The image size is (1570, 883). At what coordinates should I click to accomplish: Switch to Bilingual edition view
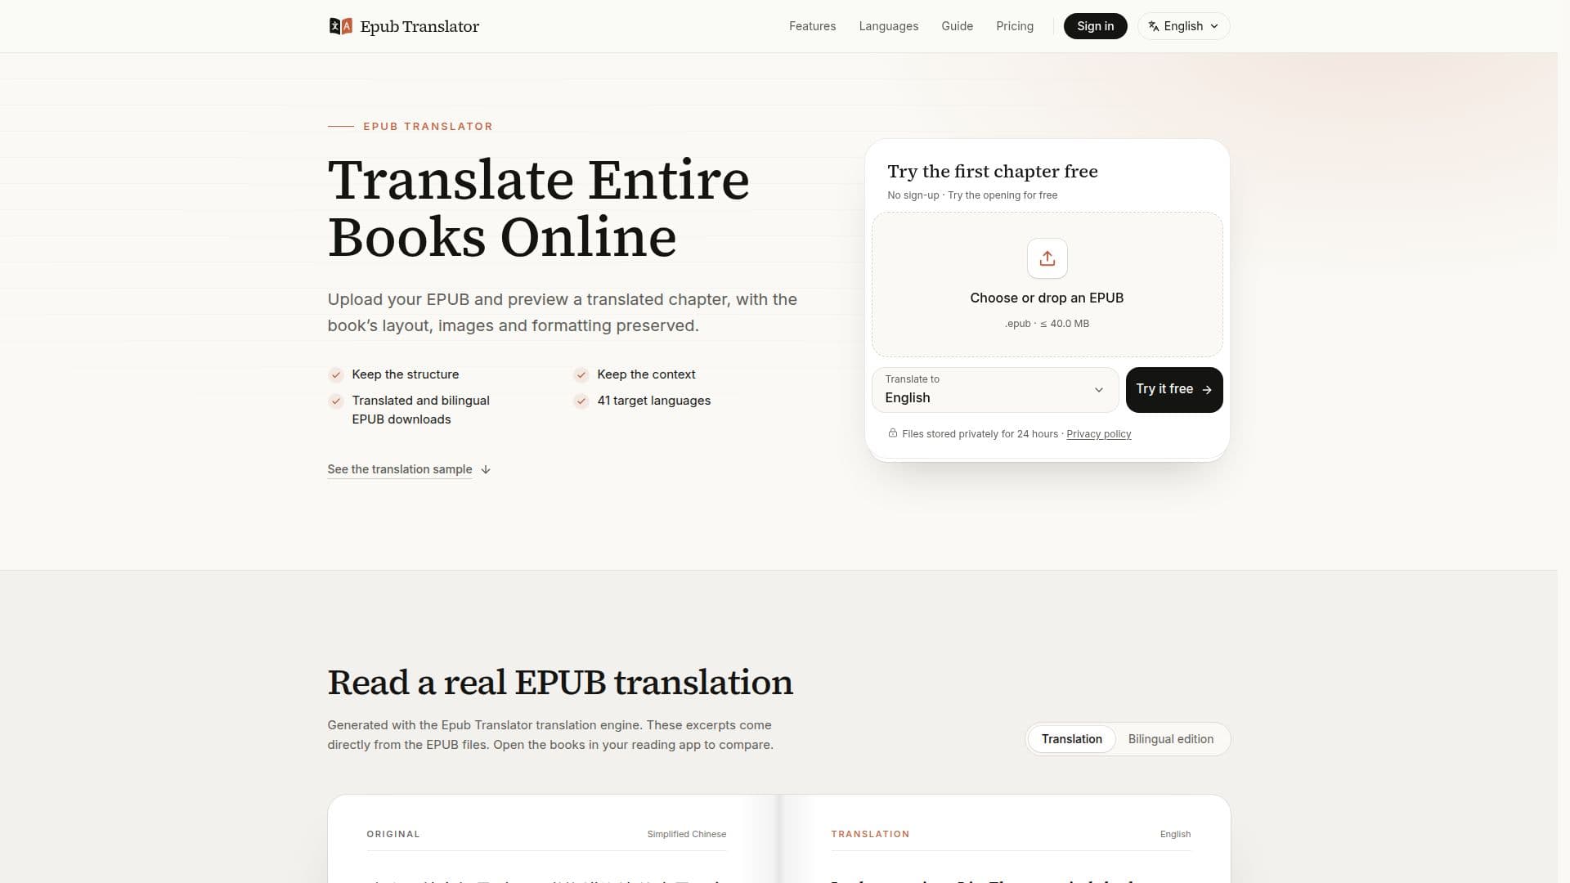click(1170, 739)
